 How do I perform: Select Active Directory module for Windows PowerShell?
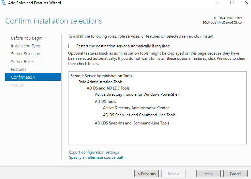(137, 94)
